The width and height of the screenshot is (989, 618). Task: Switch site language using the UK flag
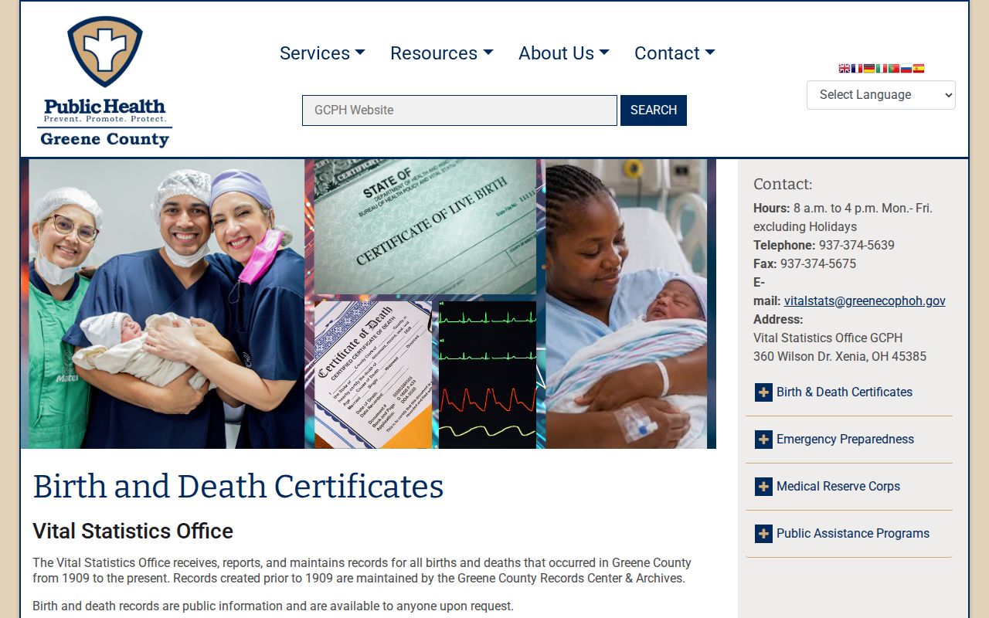pyautogui.click(x=844, y=68)
